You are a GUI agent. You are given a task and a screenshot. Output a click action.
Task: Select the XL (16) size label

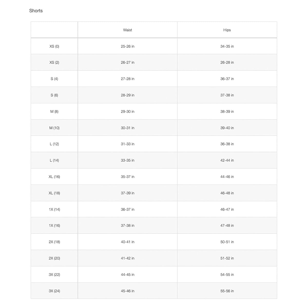click(x=54, y=177)
